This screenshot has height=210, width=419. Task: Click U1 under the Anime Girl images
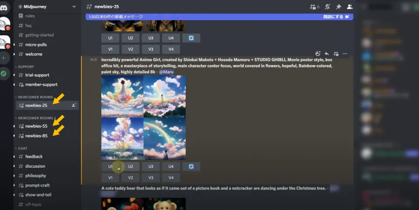[x=110, y=166]
